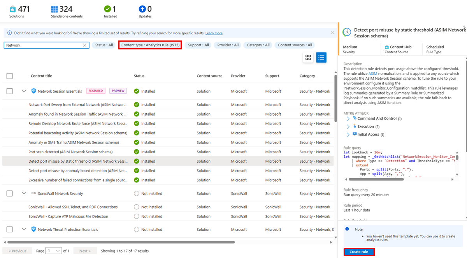Open the page number dropdown
The image size is (467, 258).
pyautogui.click(x=54, y=251)
